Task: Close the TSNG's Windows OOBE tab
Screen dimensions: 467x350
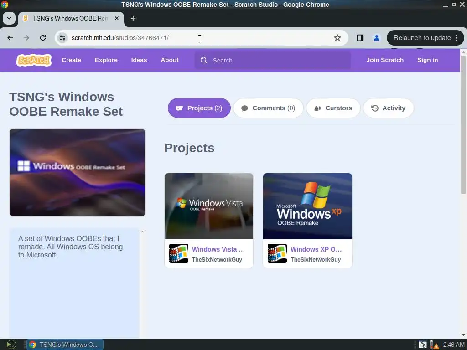Action: (x=117, y=18)
